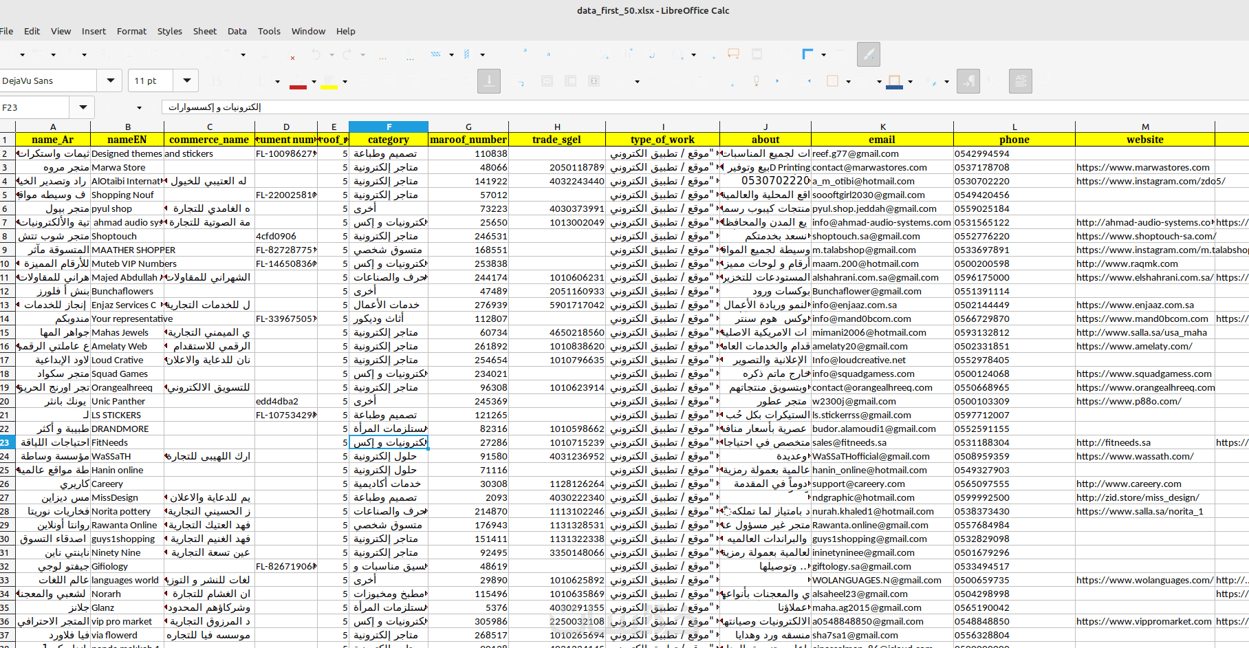Open the font name dropdown list
Image resolution: width=1249 pixels, height=648 pixels.
point(110,80)
